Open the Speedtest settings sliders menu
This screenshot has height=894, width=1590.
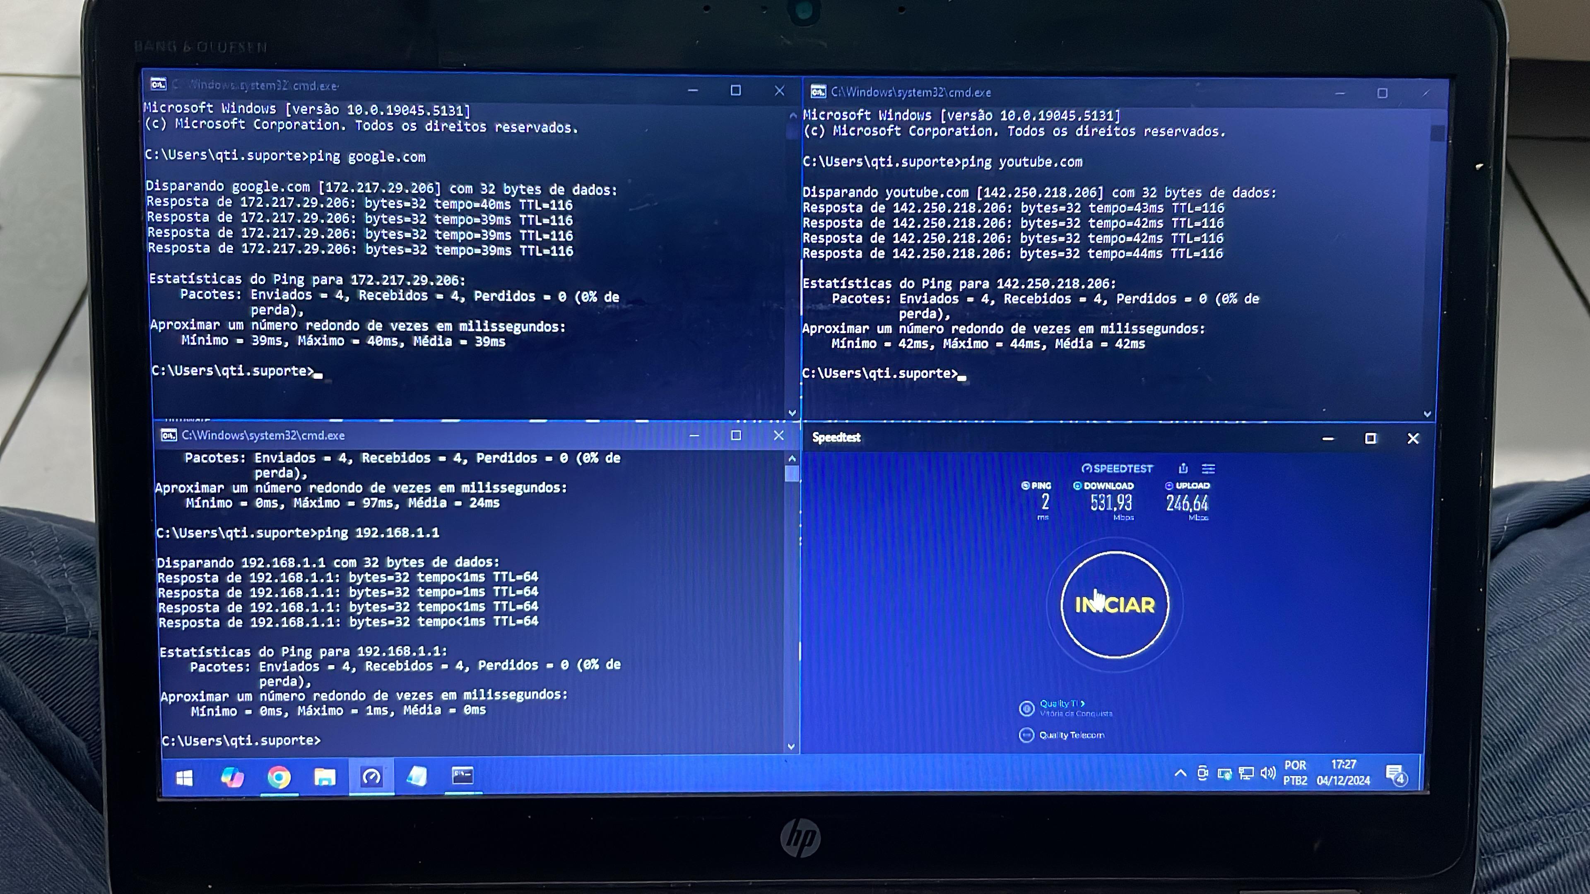pyautogui.click(x=1208, y=469)
